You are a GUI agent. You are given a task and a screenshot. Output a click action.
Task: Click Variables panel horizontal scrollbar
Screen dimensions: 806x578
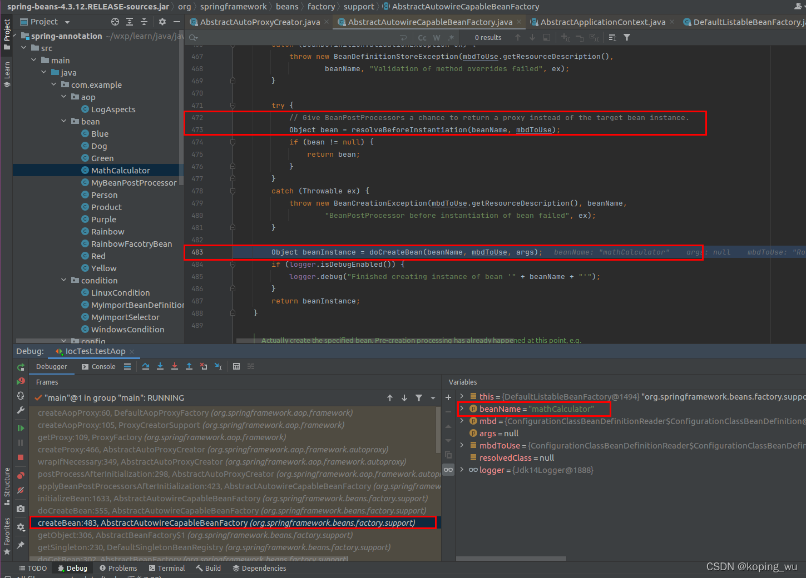pyautogui.click(x=511, y=558)
